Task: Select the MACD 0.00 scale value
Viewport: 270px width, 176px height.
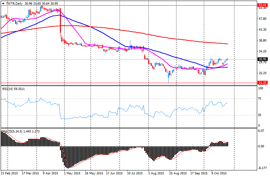Action: 261,146
